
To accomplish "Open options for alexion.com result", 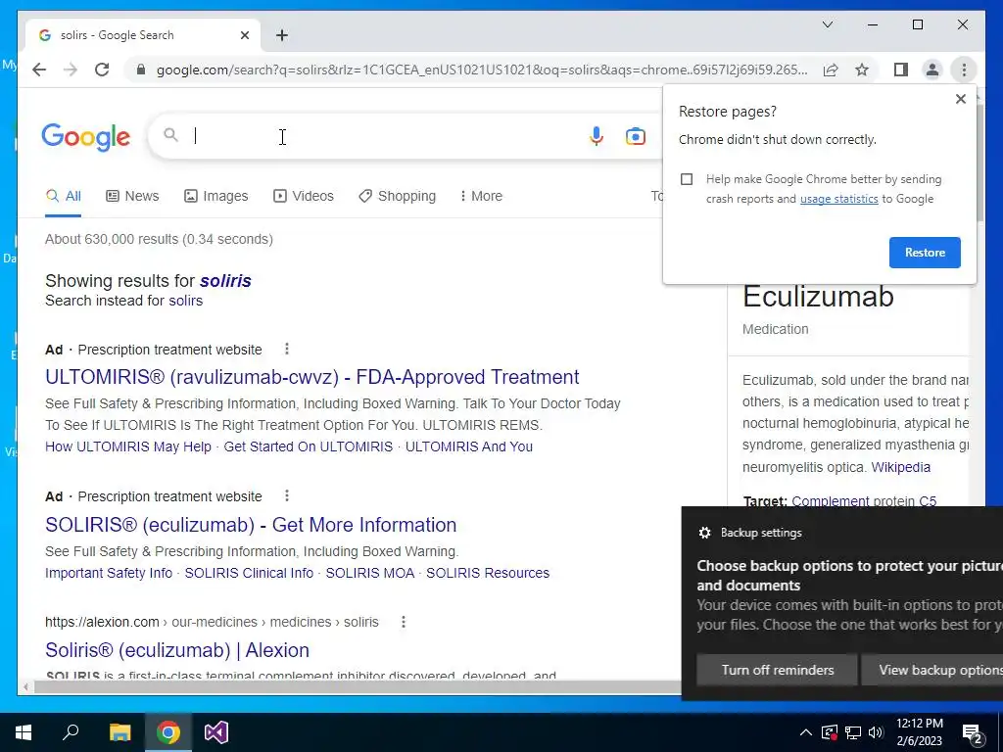I will click(x=403, y=622).
